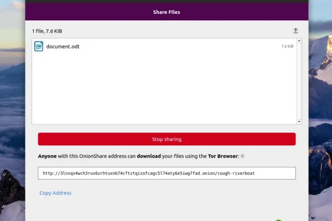Viewport: 332px width, 221px height.
Task: Click the info icon after Tor Browser
Action: 242,156
